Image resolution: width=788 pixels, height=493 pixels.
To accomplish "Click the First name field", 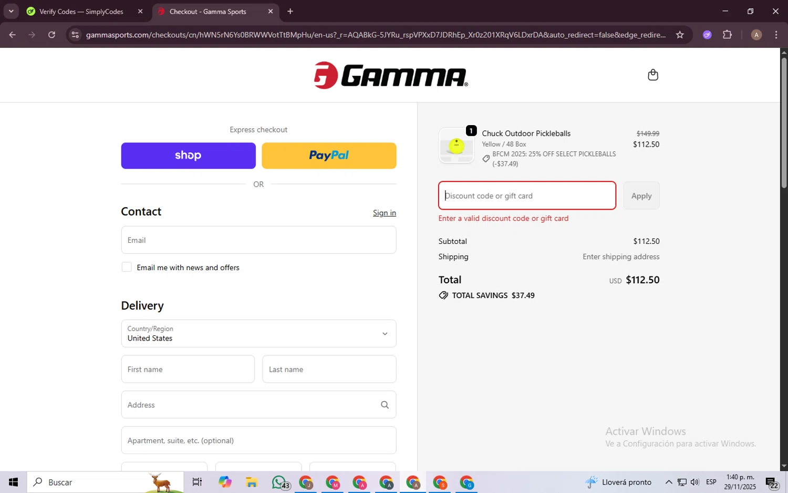I will point(188,369).
